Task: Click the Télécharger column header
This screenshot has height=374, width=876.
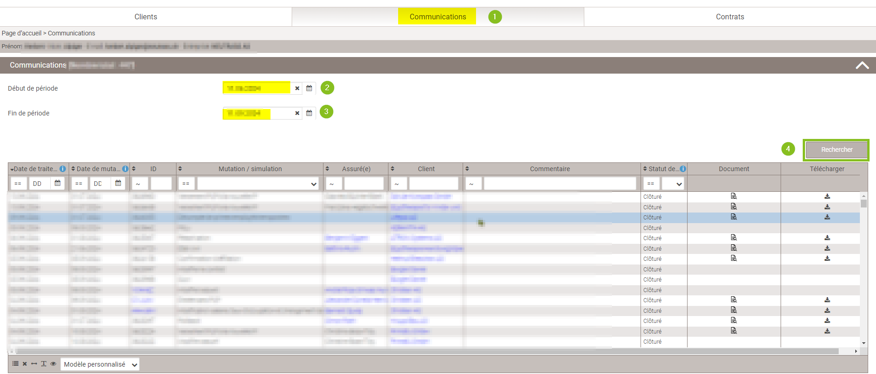Action: point(827,169)
